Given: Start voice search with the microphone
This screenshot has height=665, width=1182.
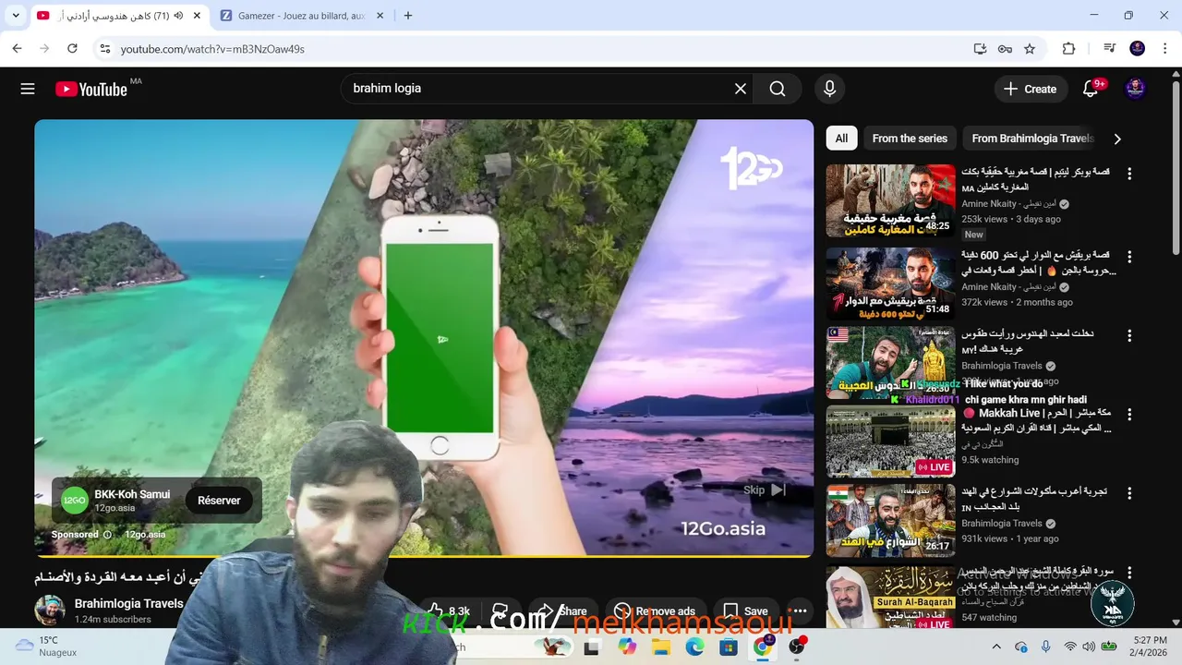Looking at the screenshot, I should (829, 89).
